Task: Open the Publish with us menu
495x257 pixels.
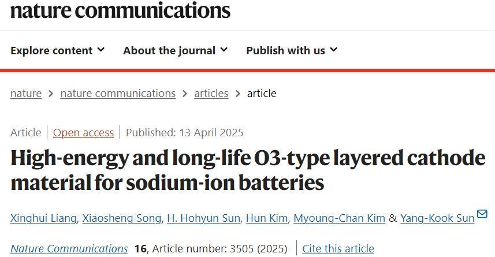Action: pos(292,50)
